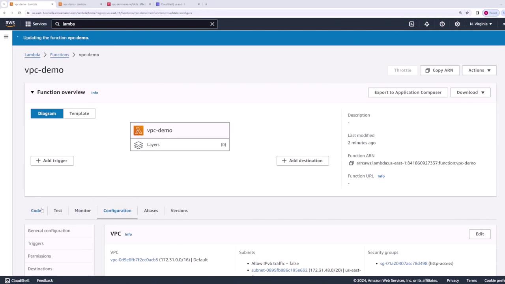Launch CloudShell from the top navigation icon
The image size is (505, 284).
tap(411, 24)
